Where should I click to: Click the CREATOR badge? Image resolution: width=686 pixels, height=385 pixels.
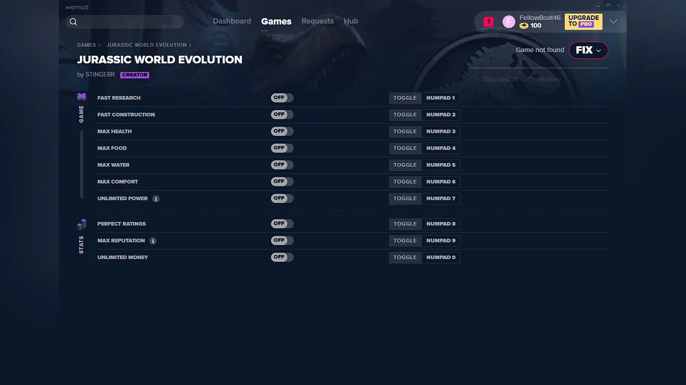(135, 75)
